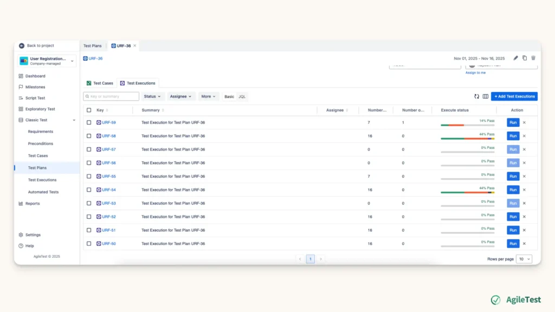Select page 1 in the pagination
Viewport: 555px width, 312px height.
[311, 259]
